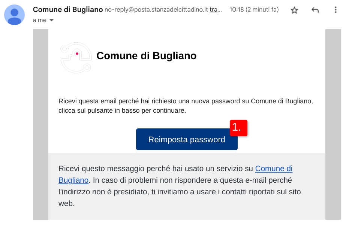Click the "a me" recipient text
The width and height of the screenshot is (349, 228).
(39, 20)
